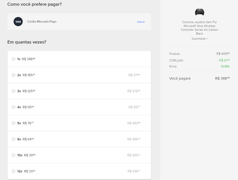Click the Produto price R$ 409
The height and width of the screenshot is (180, 238).
(223, 54)
